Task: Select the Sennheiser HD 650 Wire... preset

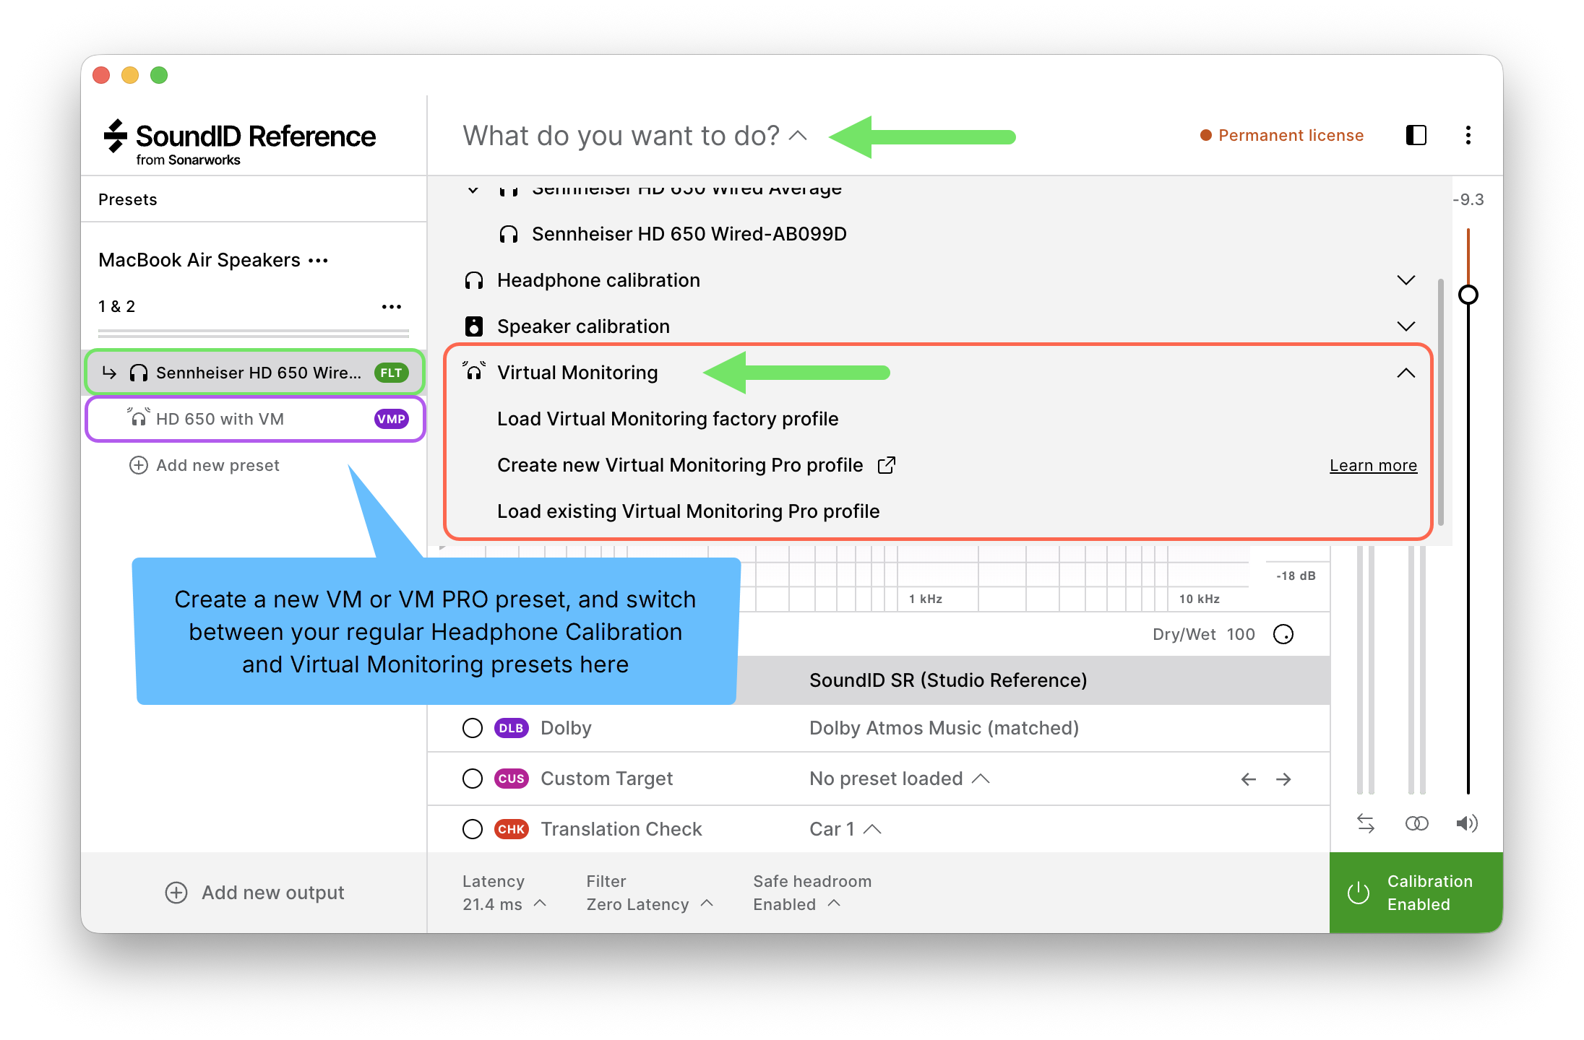Action: 254,373
